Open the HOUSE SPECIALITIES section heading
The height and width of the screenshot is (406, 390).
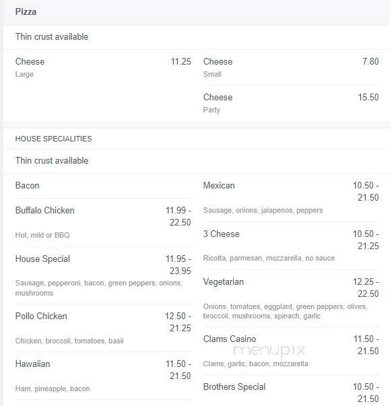pyautogui.click(x=53, y=139)
